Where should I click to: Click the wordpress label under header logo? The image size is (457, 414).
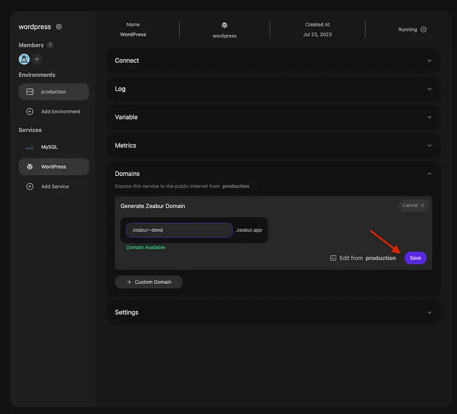pos(224,36)
